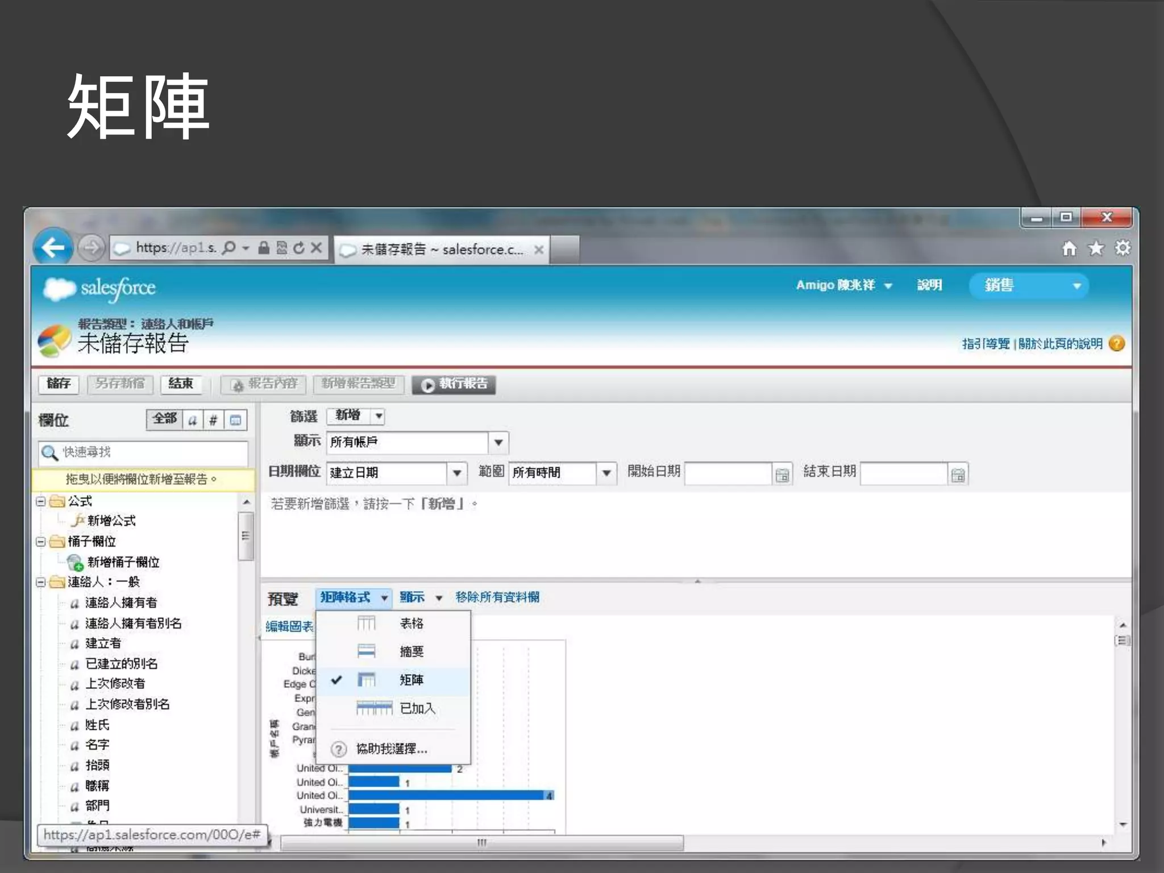
Task: Click the orange help question mark icon
Action: [x=1117, y=343]
